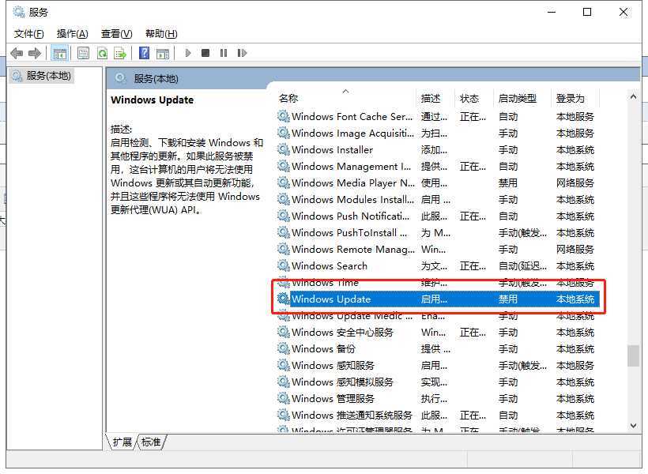Screen dimensions: 648x474
Task: Click the gear icon of Windows 管理服务
Action: [283, 398]
